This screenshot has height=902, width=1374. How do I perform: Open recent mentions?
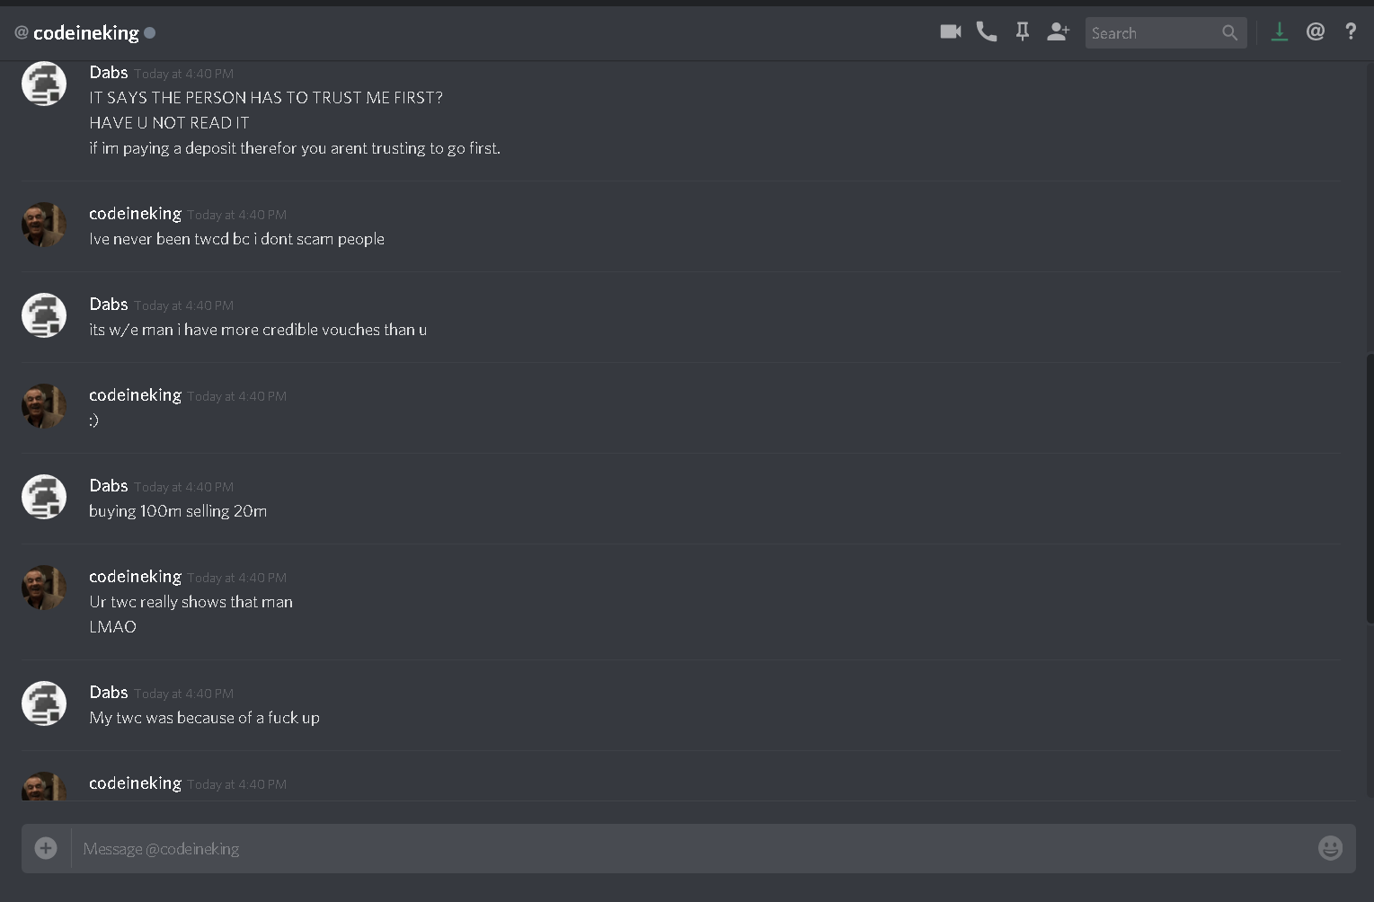[x=1316, y=32]
